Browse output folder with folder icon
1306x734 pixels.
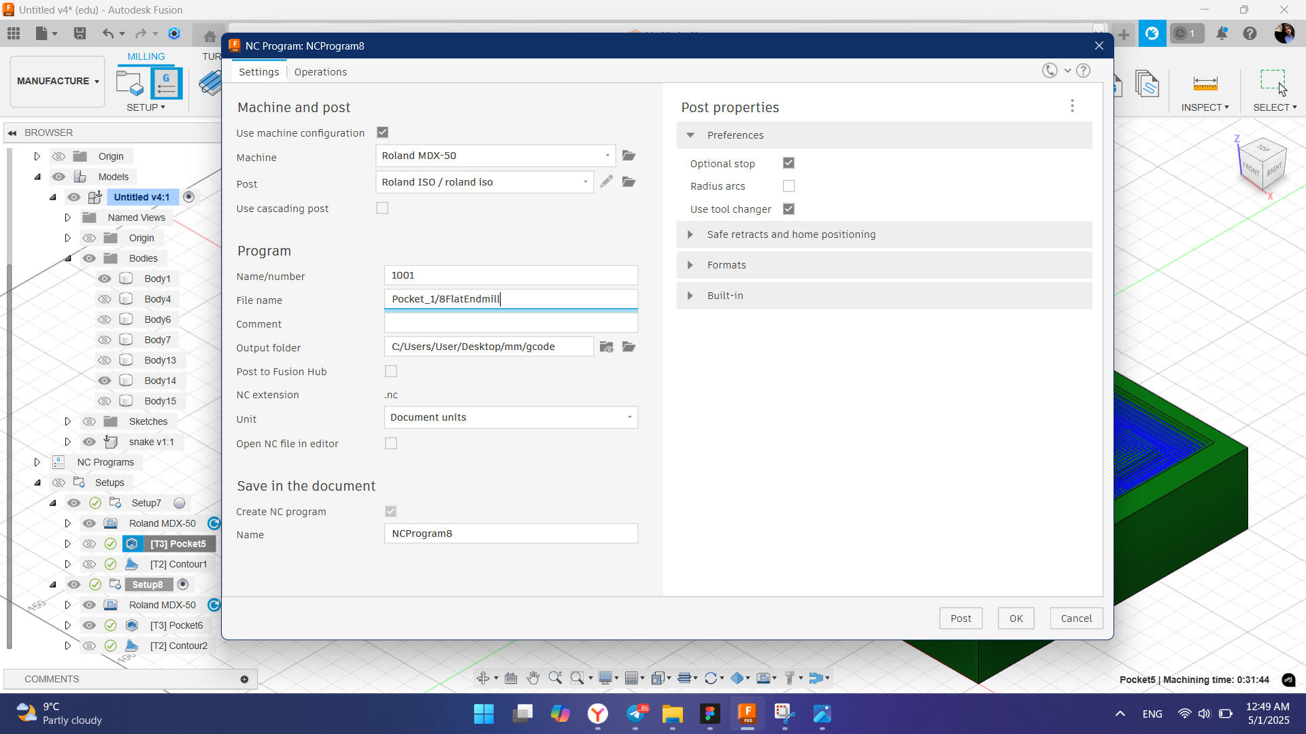(629, 347)
